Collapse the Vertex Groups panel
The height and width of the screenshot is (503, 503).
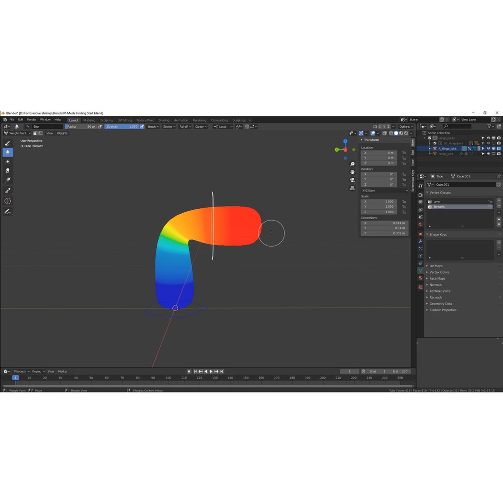tap(427, 193)
